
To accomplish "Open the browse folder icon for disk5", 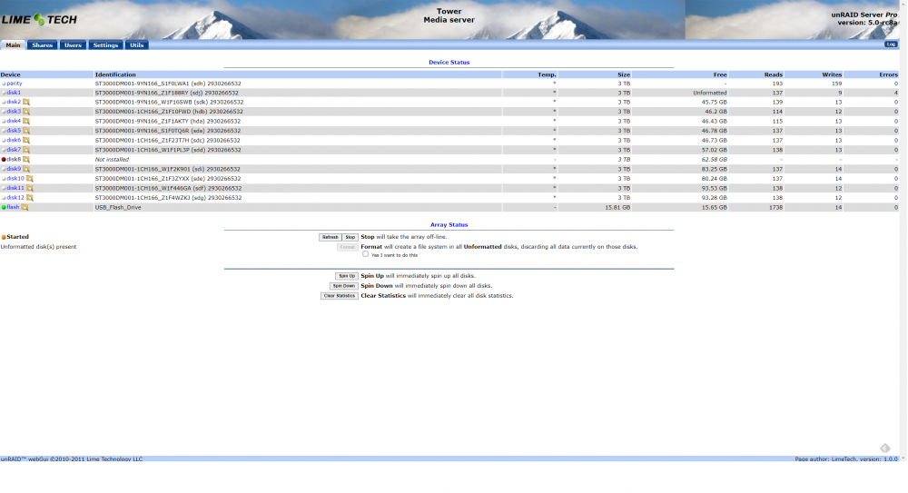I will pyautogui.click(x=26, y=131).
